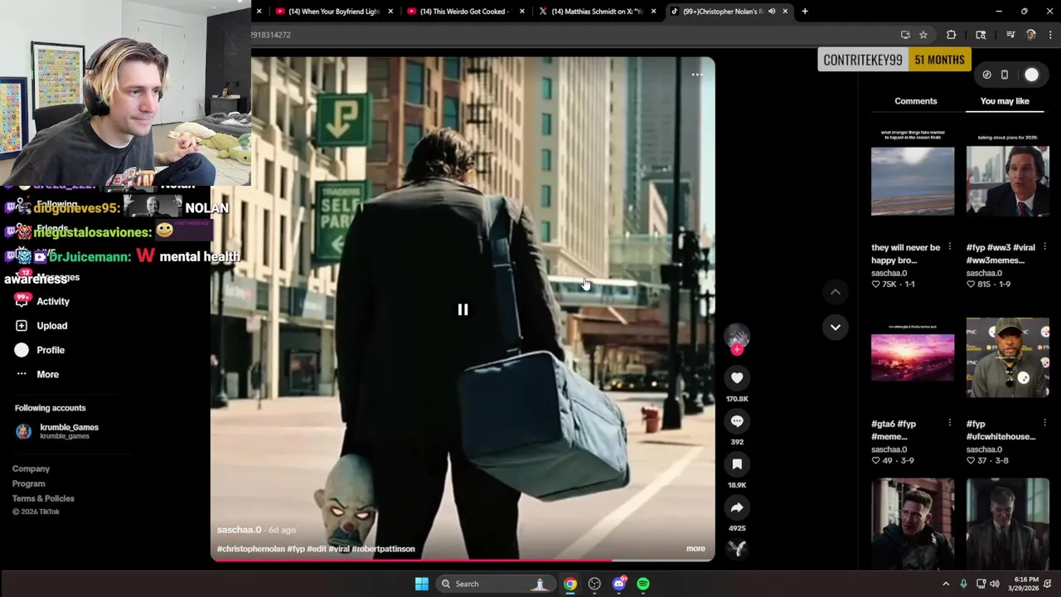Viewport: 1061px width, 597px height.
Task: Select the 'You may like' tab
Action: 1005,101
